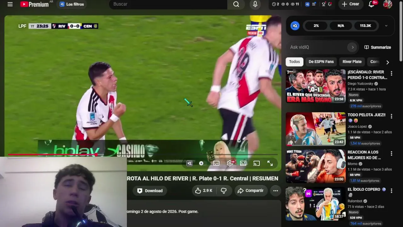
Task: Expand the vidIQ stats panel chevron
Action: [x=386, y=26]
